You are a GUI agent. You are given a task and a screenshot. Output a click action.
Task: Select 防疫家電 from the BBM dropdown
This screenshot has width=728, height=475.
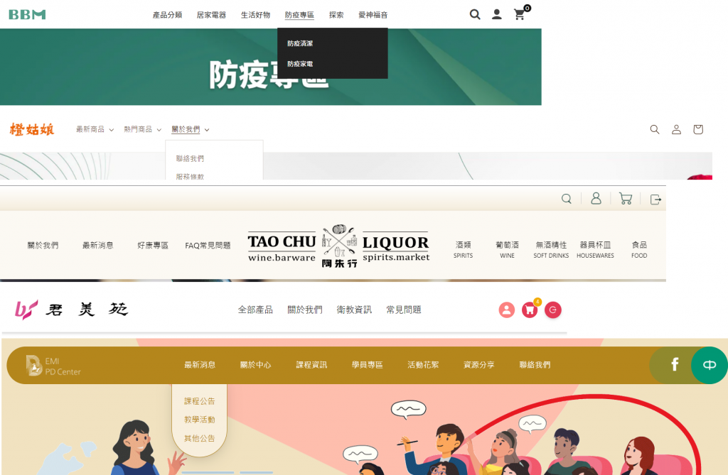(x=300, y=64)
